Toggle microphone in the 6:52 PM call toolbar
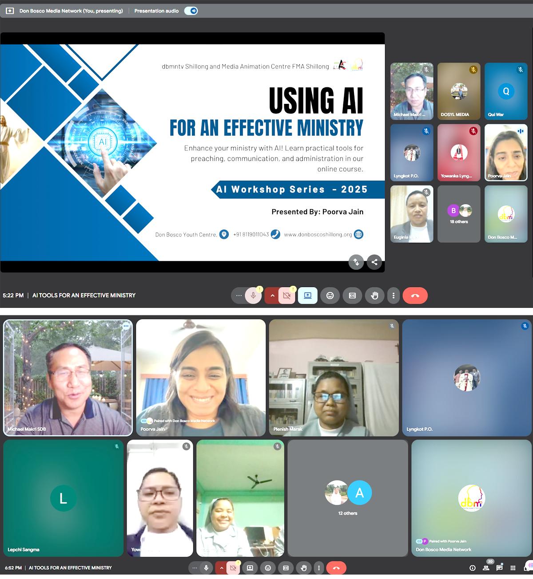533x579 pixels. [206, 568]
